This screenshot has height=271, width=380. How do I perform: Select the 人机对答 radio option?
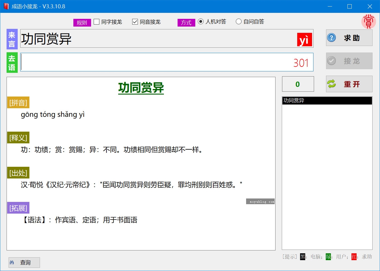point(201,21)
